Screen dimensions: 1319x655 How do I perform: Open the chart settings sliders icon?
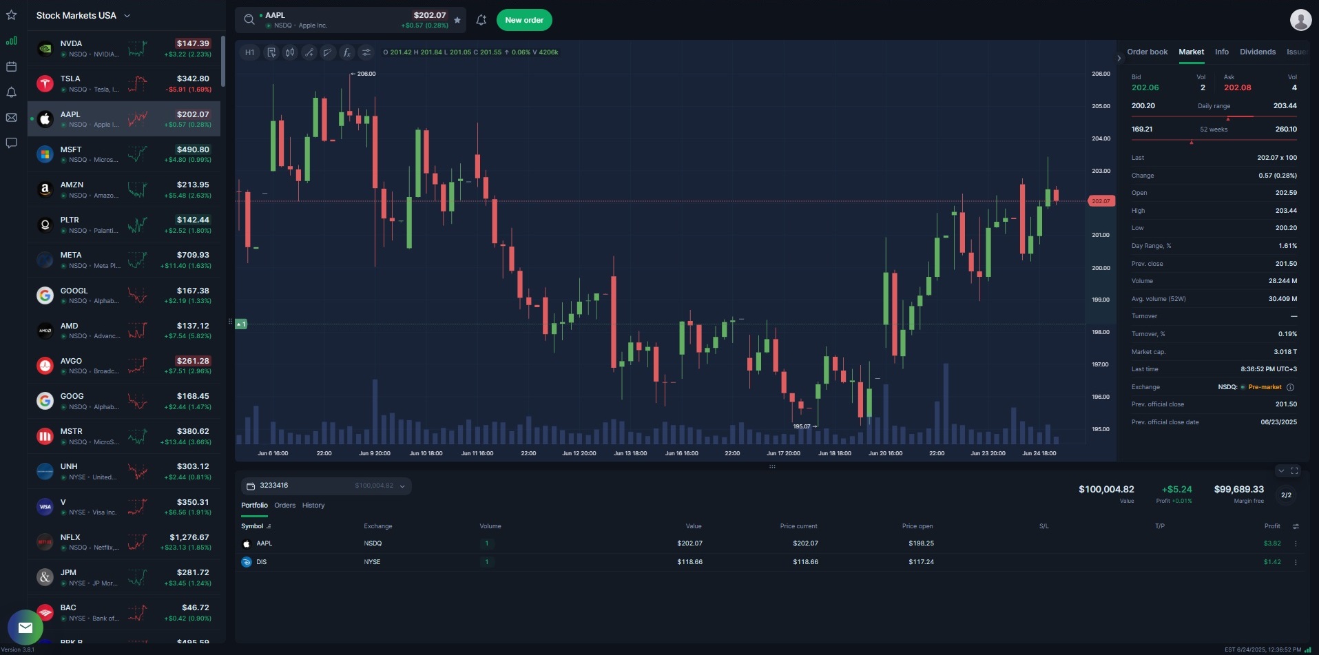pyautogui.click(x=365, y=52)
